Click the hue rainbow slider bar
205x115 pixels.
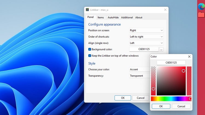[x=171, y=99]
